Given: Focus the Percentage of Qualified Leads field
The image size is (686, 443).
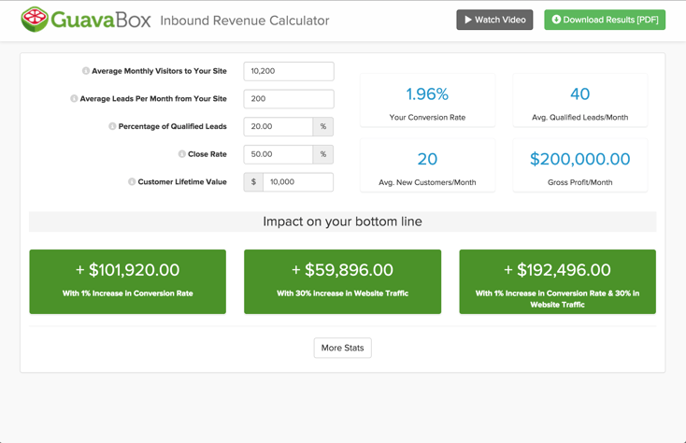Looking at the screenshot, I should click(x=279, y=126).
